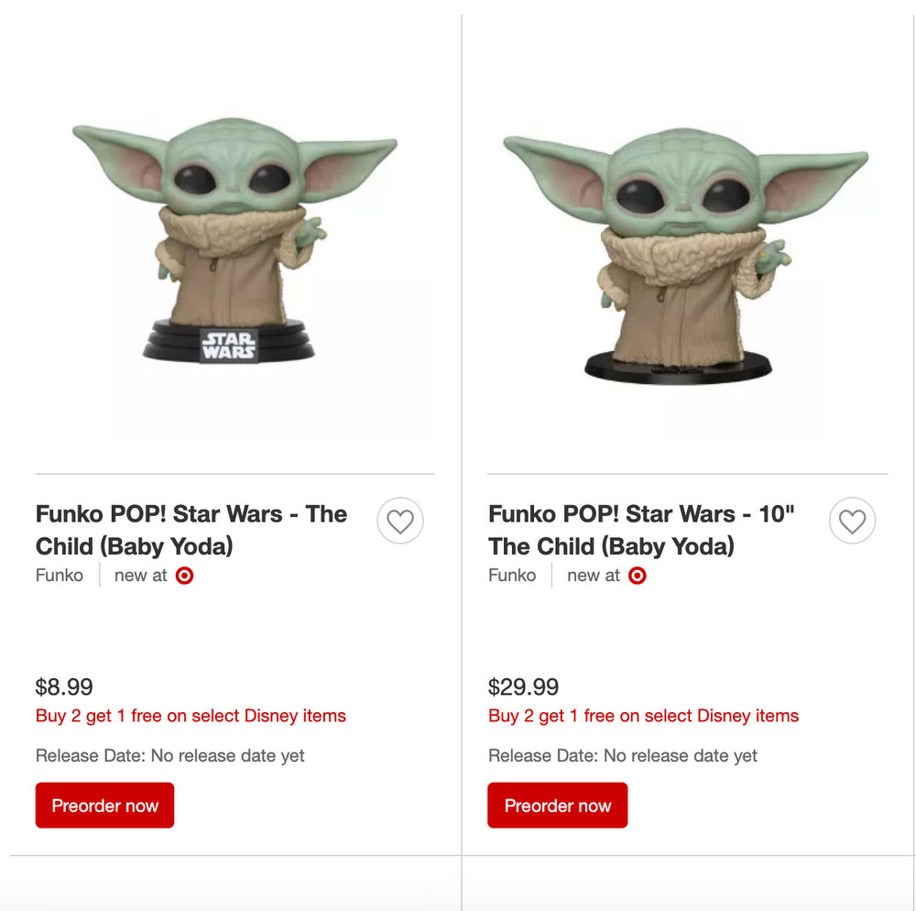916x911 pixels.
Task: Click the Target bullseye logo under the $8.99 Funko
Action: 184,576
